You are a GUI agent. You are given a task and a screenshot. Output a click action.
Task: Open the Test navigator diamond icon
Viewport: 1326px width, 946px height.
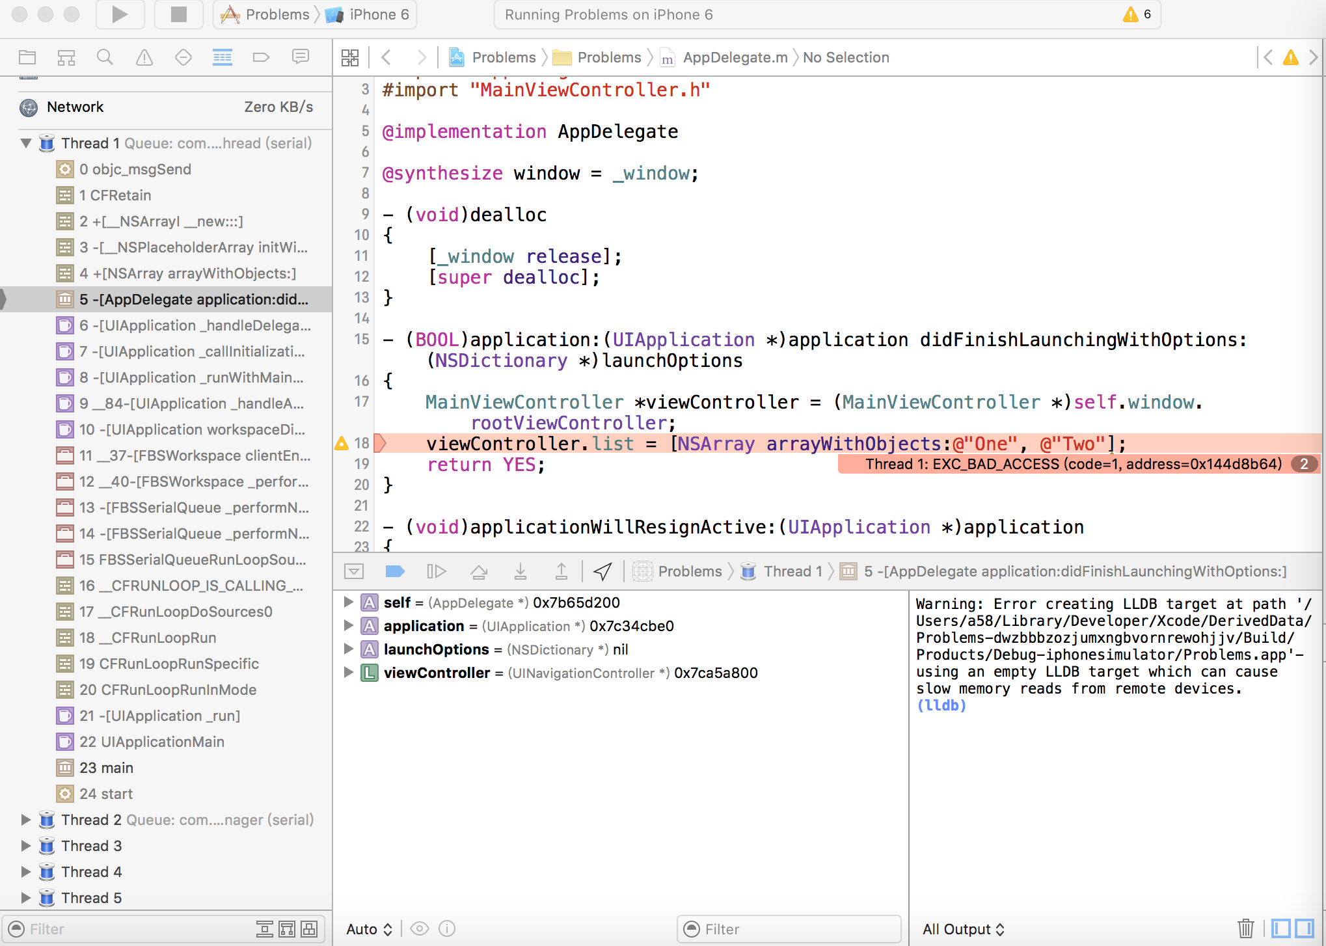[183, 57]
